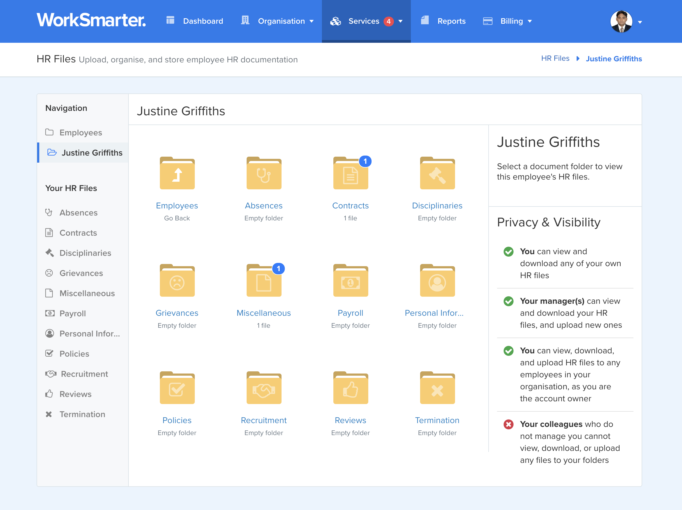Open the Termination cross folder
Image resolution: width=682 pixels, height=510 pixels.
(437, 388)
